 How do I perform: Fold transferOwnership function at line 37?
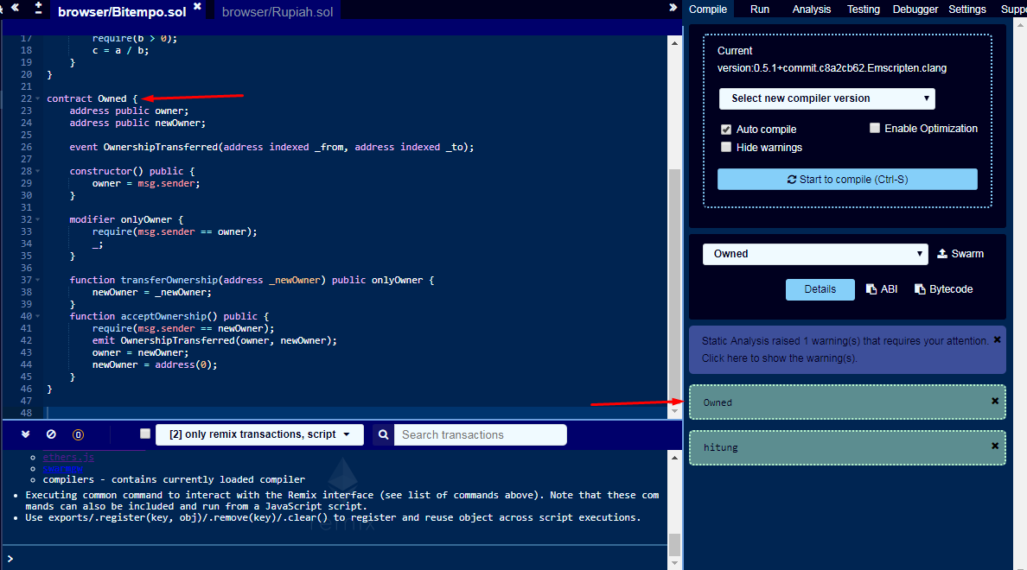[x=37, y=280]
